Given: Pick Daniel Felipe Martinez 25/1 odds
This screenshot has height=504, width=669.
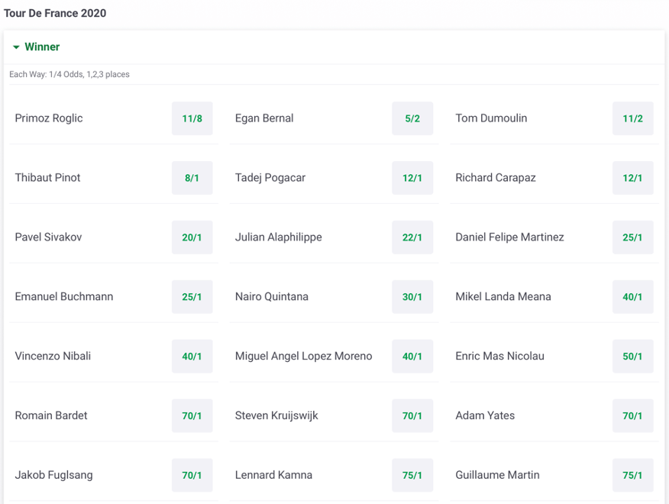Looking at the screenshot, I should coord(632,237).
